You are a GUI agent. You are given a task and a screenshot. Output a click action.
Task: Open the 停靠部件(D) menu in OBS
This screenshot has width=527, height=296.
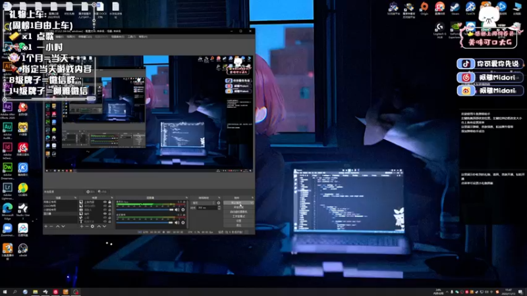point(85,37)
